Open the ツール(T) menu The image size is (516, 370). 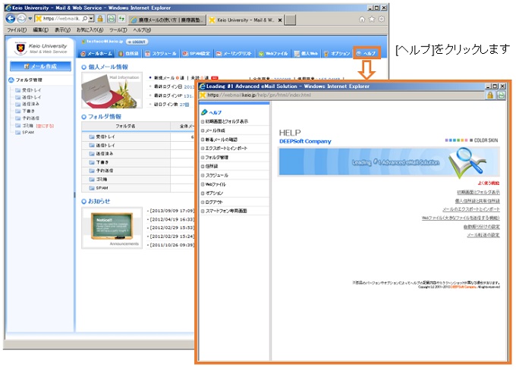[118, 30]
